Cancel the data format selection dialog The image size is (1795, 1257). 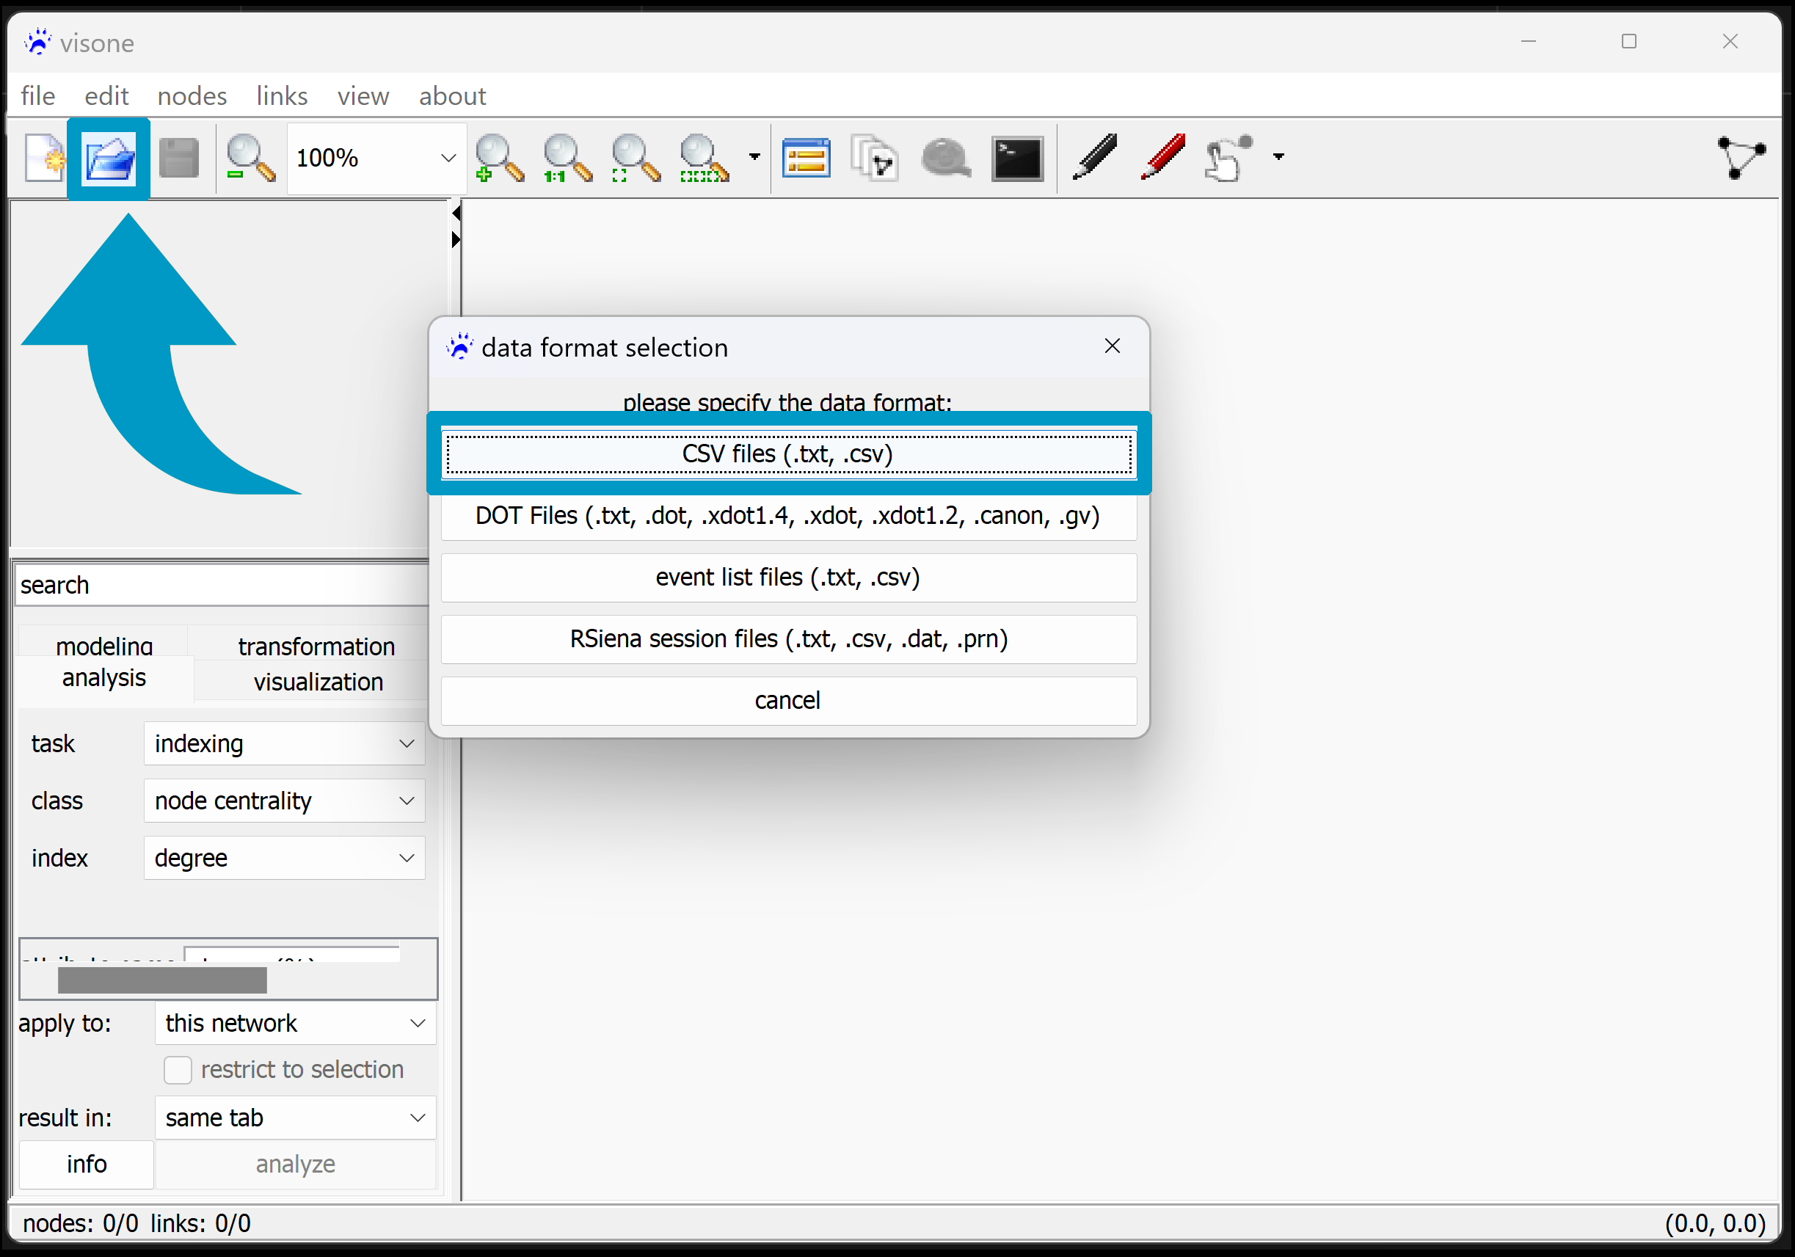[x=788, y=701]
